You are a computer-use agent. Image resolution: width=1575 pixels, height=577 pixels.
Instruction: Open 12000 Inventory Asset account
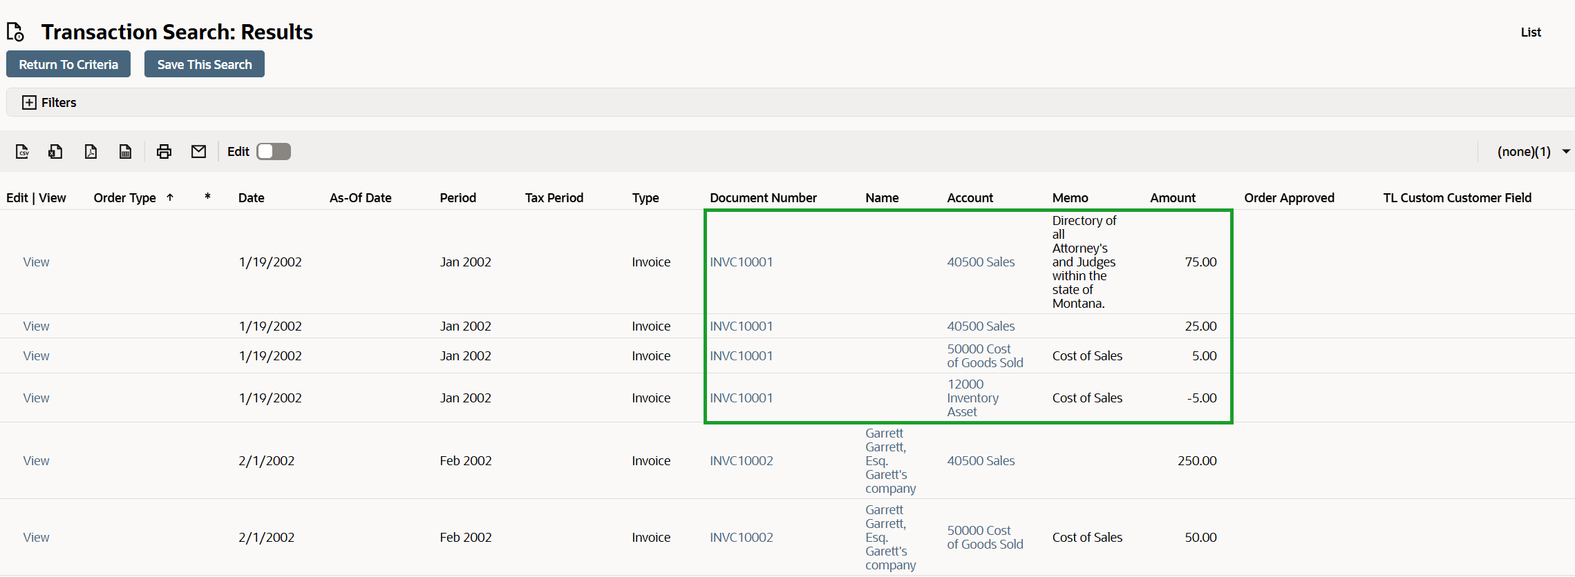click(x=972, y=398)
